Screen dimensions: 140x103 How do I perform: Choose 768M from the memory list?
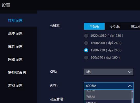click(x=108, y=97)
